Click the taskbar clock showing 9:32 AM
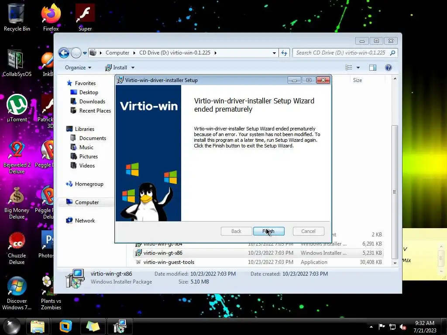 tap(425, 327)
